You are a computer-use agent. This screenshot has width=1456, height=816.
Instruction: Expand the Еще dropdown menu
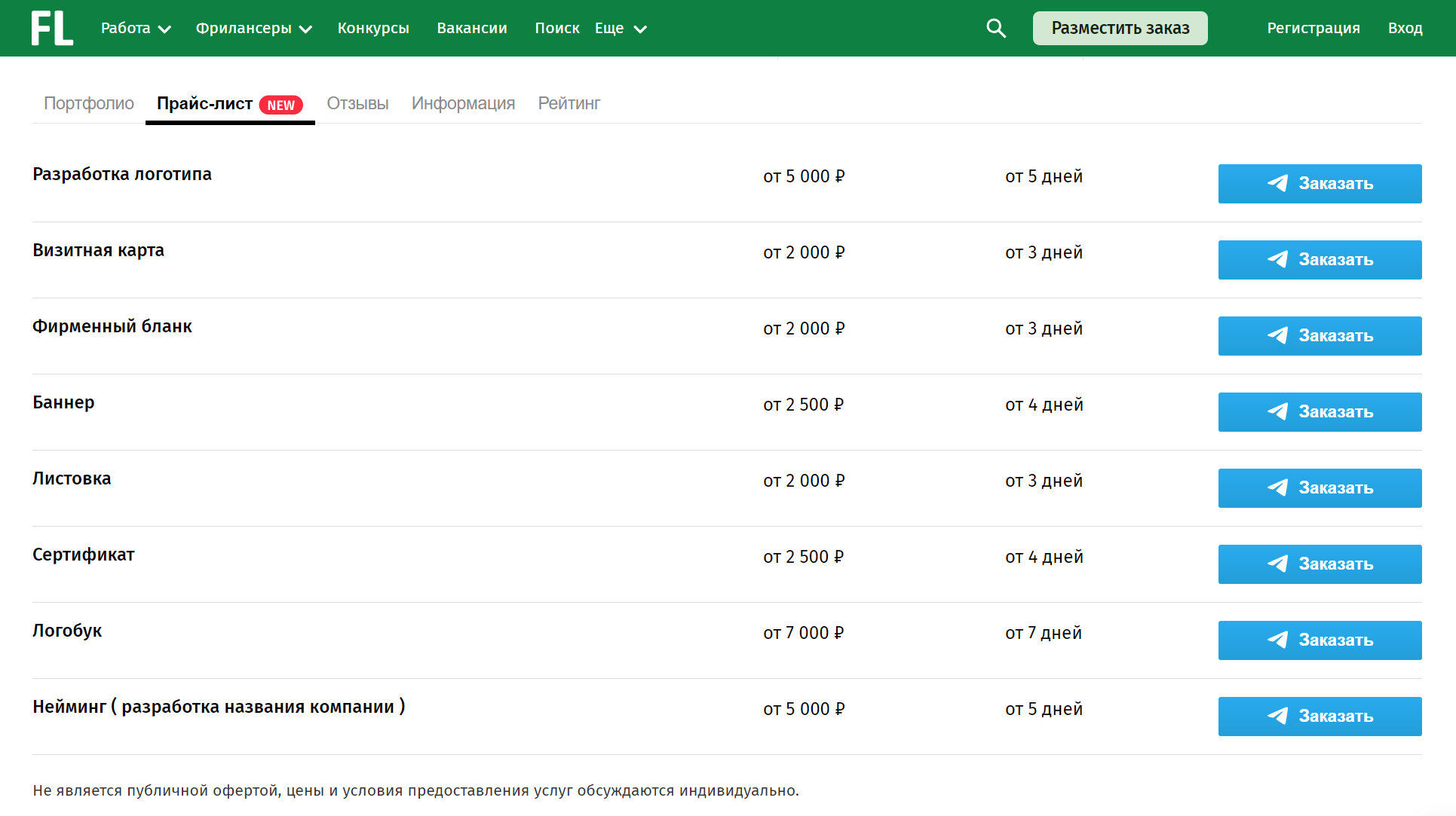pyautogui.click(x=620, y=28)
